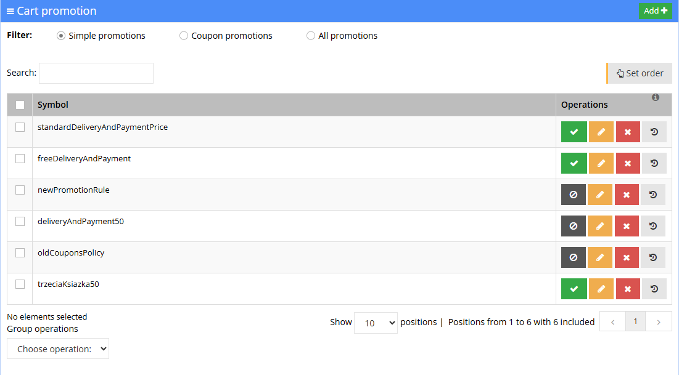Image resolution: width=679 pixels, height=375 pixels.
Task: Delete the deliveryAndPayment50 promotion
Action: [x=627, y=226]
